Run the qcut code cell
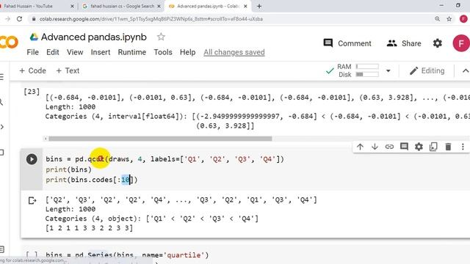470x264 pixels. (32, 159)
